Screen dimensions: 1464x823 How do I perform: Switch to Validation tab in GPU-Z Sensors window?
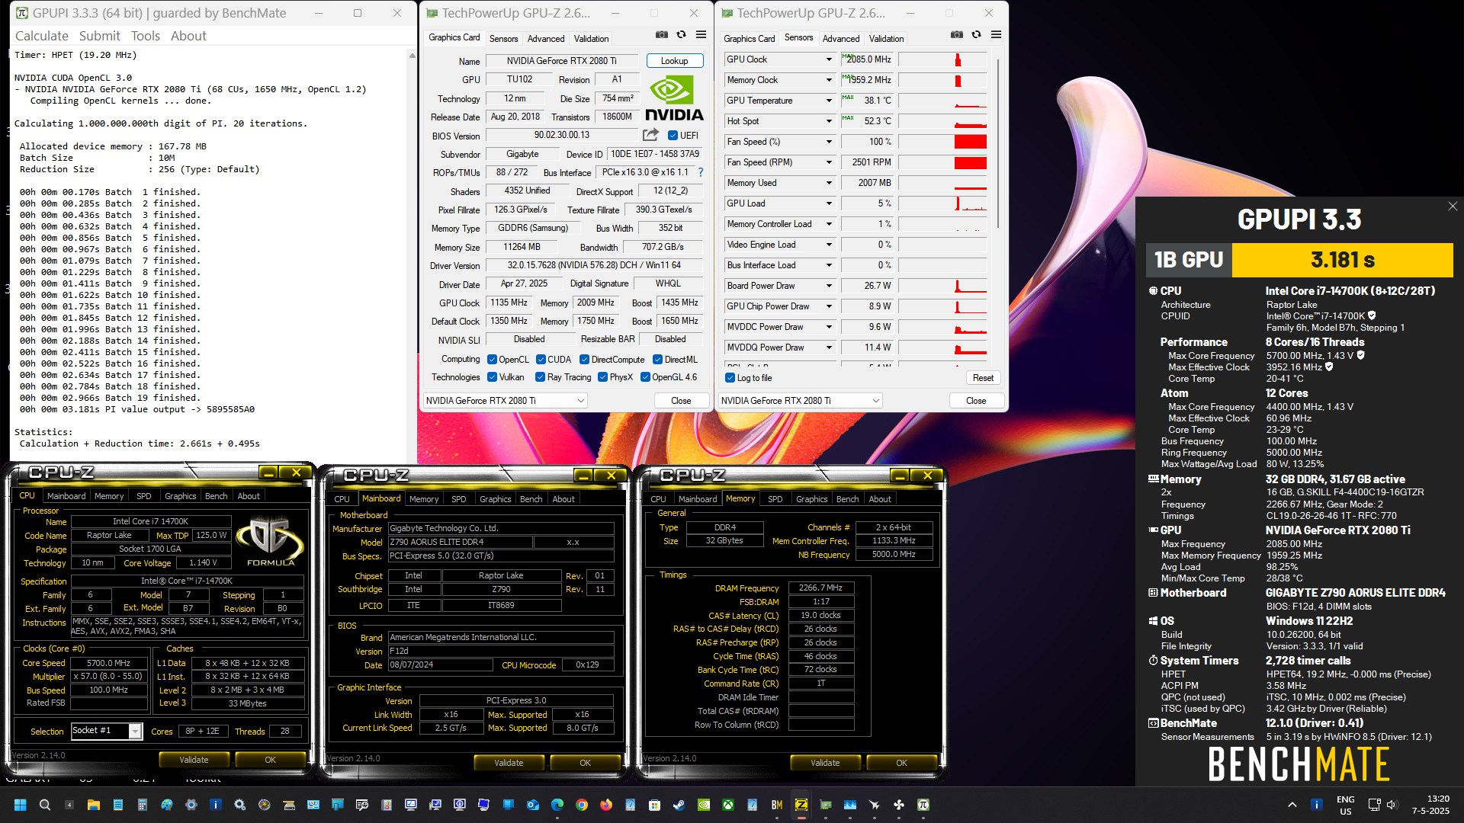tap(886, 39)
